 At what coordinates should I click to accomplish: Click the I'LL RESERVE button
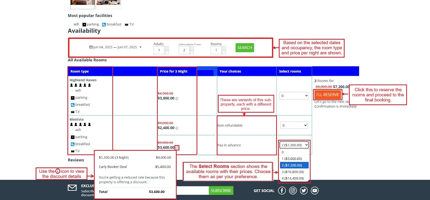[327, 95]
